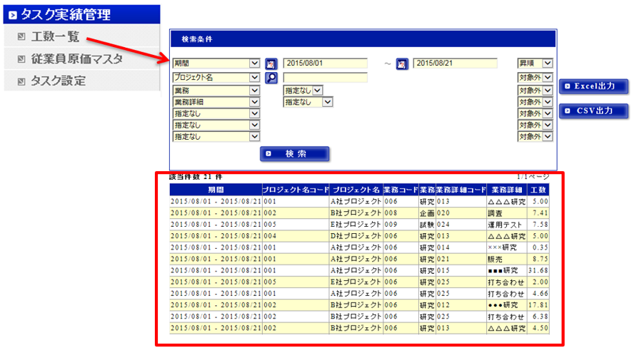Expand the 業務 criteria dropdown
Screen dimensions: 634x353
pyautogui.click(x=216, y=91)
